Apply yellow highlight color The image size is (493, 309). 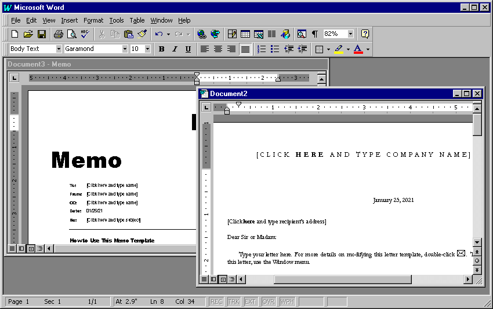tap(339, 49)
